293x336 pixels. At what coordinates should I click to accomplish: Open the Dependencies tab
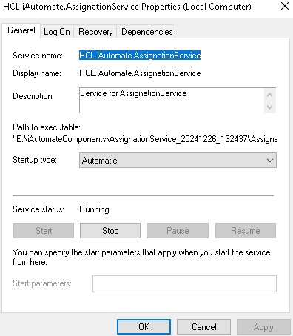[146, 32]
